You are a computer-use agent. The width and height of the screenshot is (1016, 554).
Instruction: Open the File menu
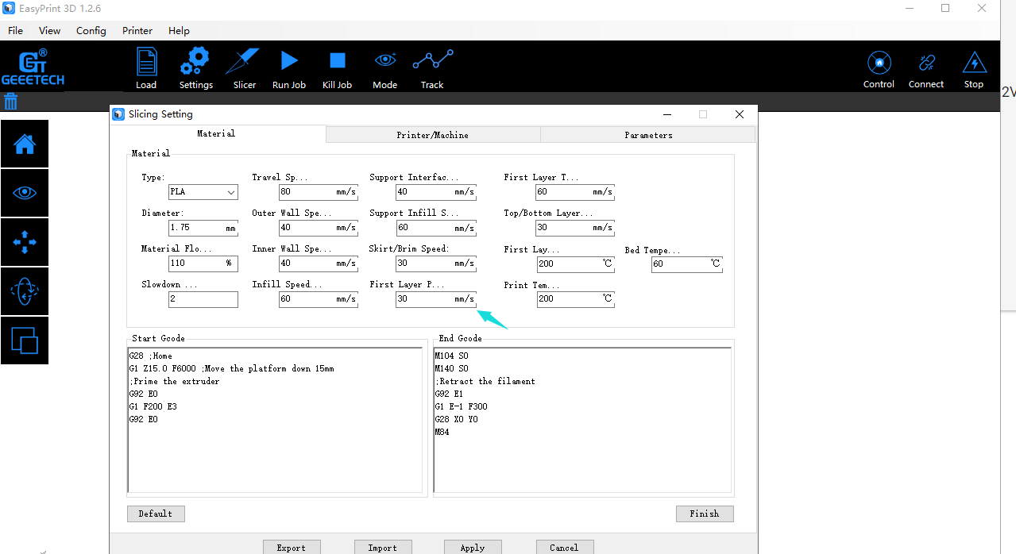(x=15, y=30)
